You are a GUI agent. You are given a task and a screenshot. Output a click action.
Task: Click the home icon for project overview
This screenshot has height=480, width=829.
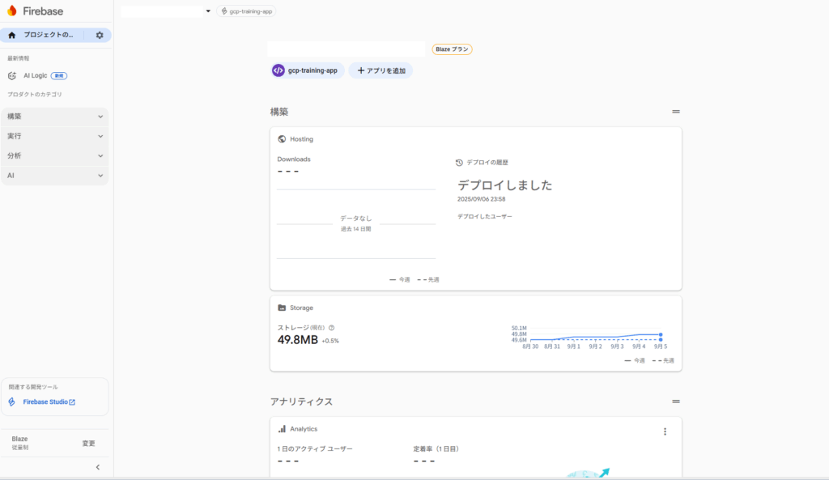click(x=12, y=36)
